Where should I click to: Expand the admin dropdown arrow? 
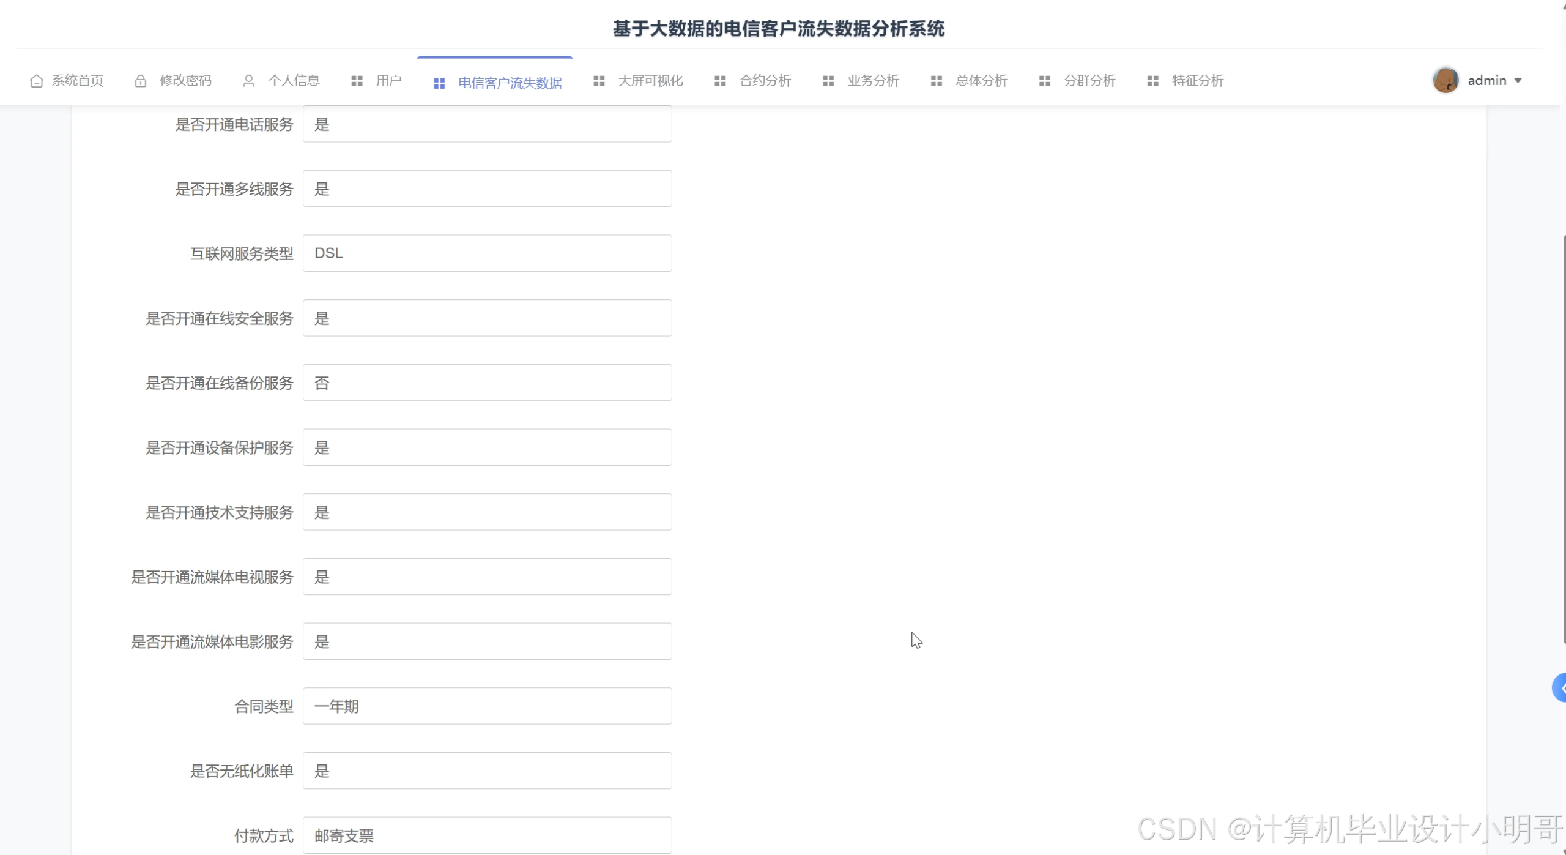tap(1518, 81)
